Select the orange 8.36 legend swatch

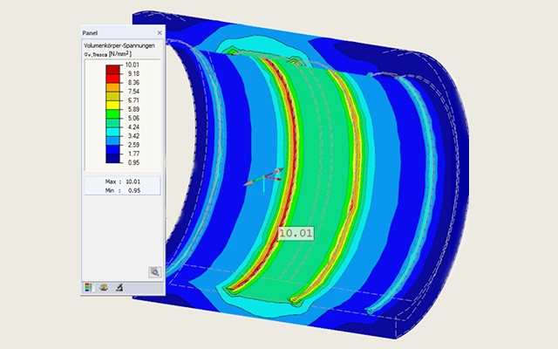click(112, 87)
